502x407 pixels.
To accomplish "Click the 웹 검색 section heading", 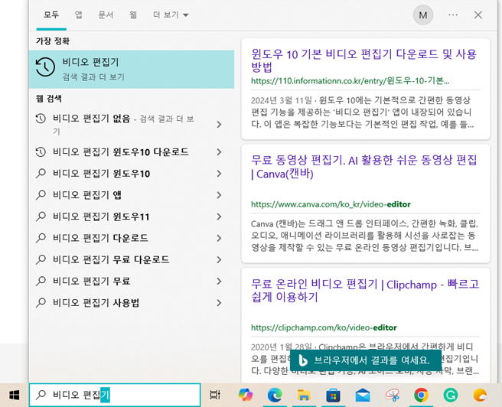I will point(49,99).
